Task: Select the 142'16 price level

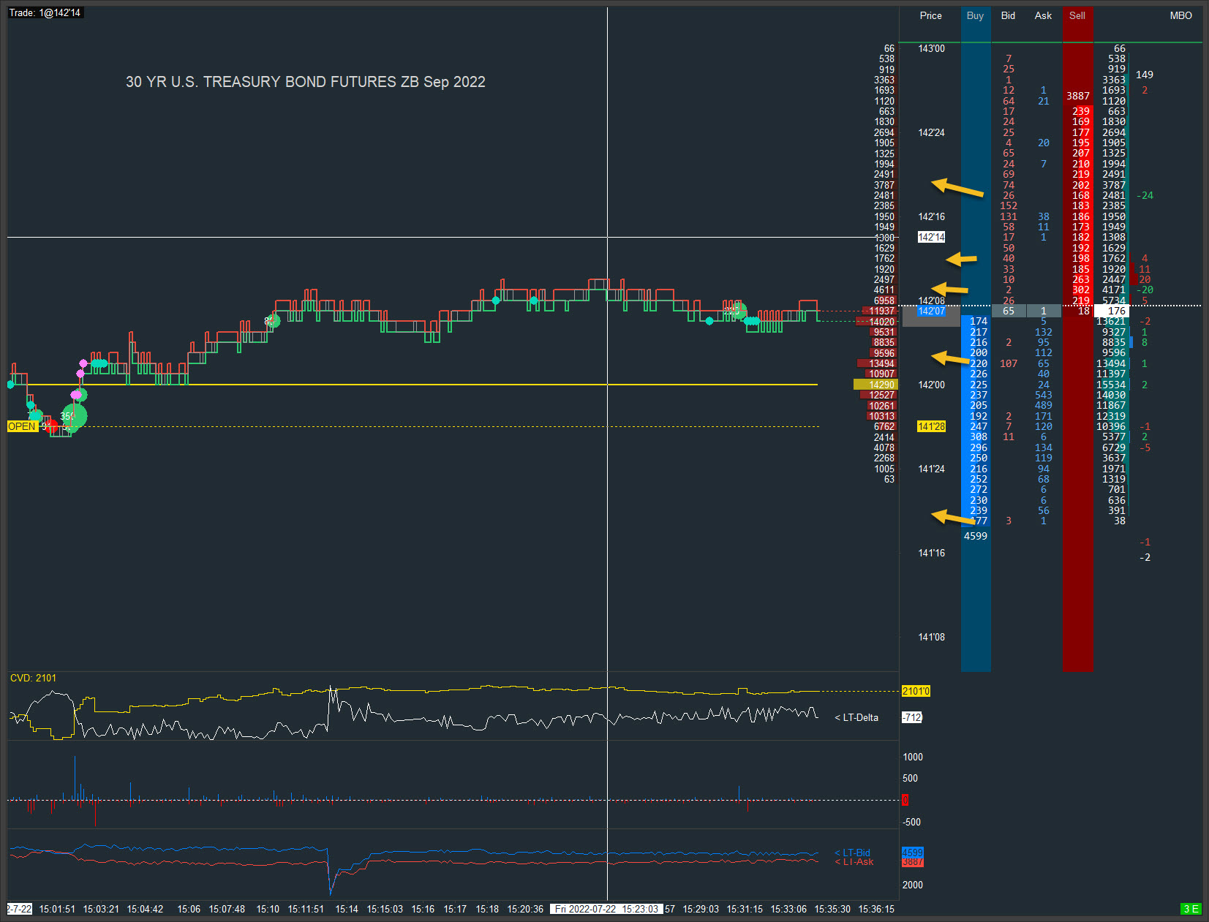Action: [931, 216]
